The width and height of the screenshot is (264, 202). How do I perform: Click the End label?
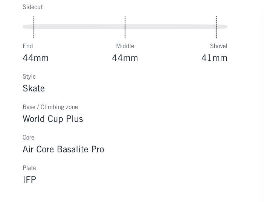pyautogui.click(x=28, y=46)
